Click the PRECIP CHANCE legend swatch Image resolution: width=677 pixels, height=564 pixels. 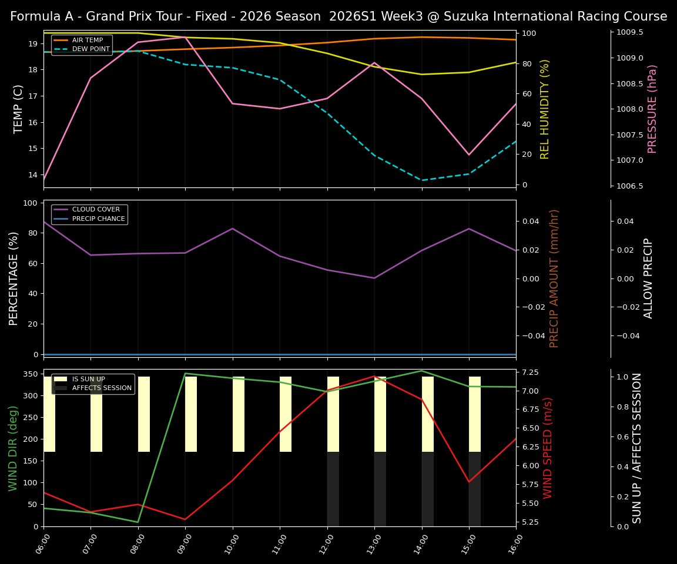(x=60, y=218)
